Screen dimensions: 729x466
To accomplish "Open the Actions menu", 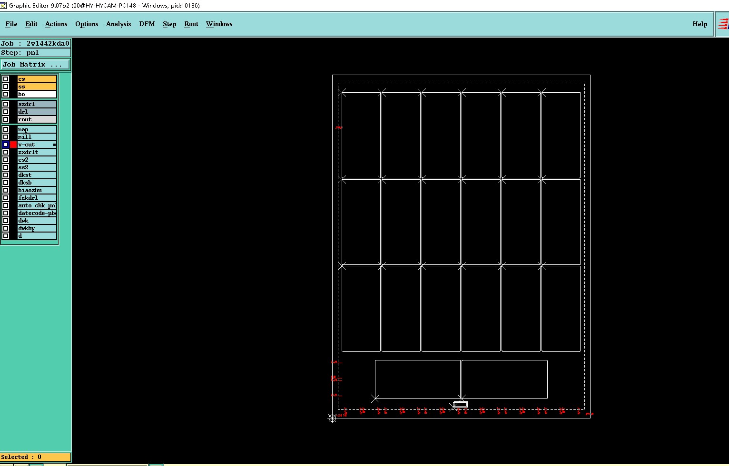I will pyautogui.click(x=56, y=24).
